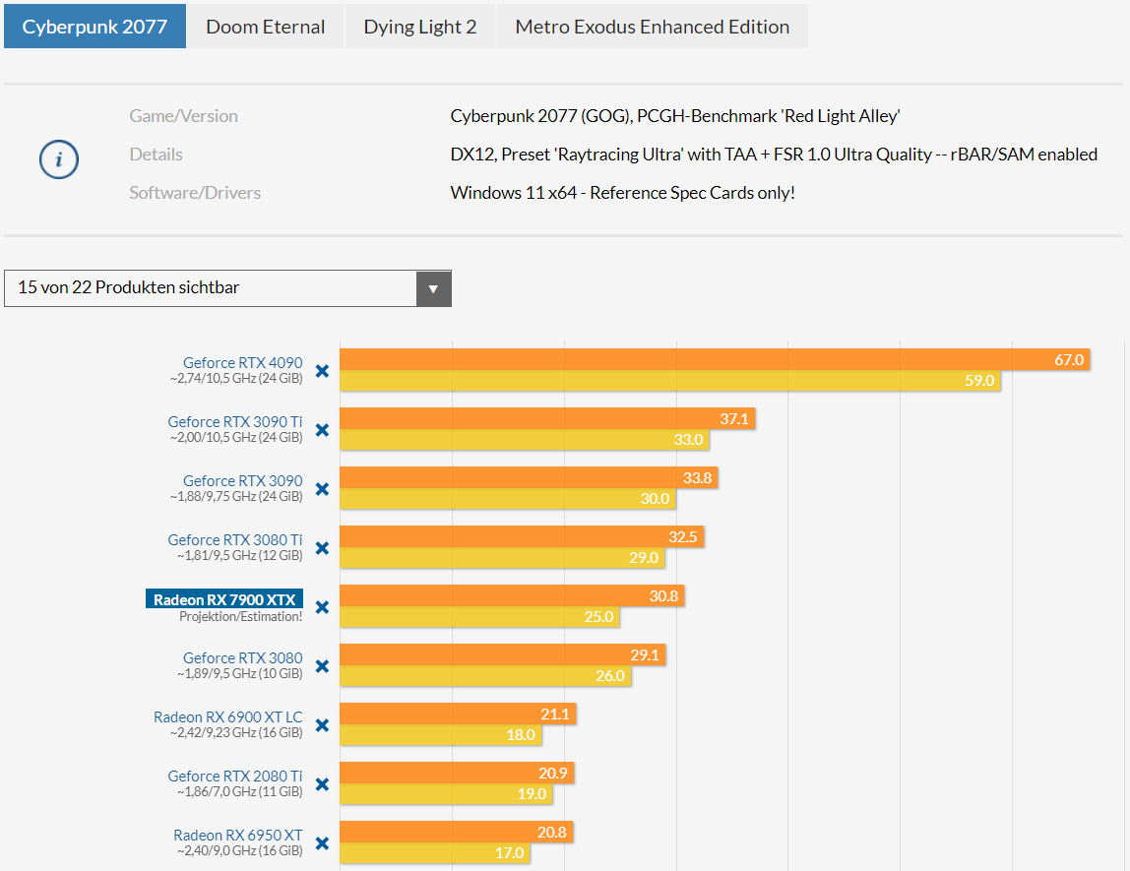
Task: Click the 'Details' info label
Action: (x=157, y=155)
